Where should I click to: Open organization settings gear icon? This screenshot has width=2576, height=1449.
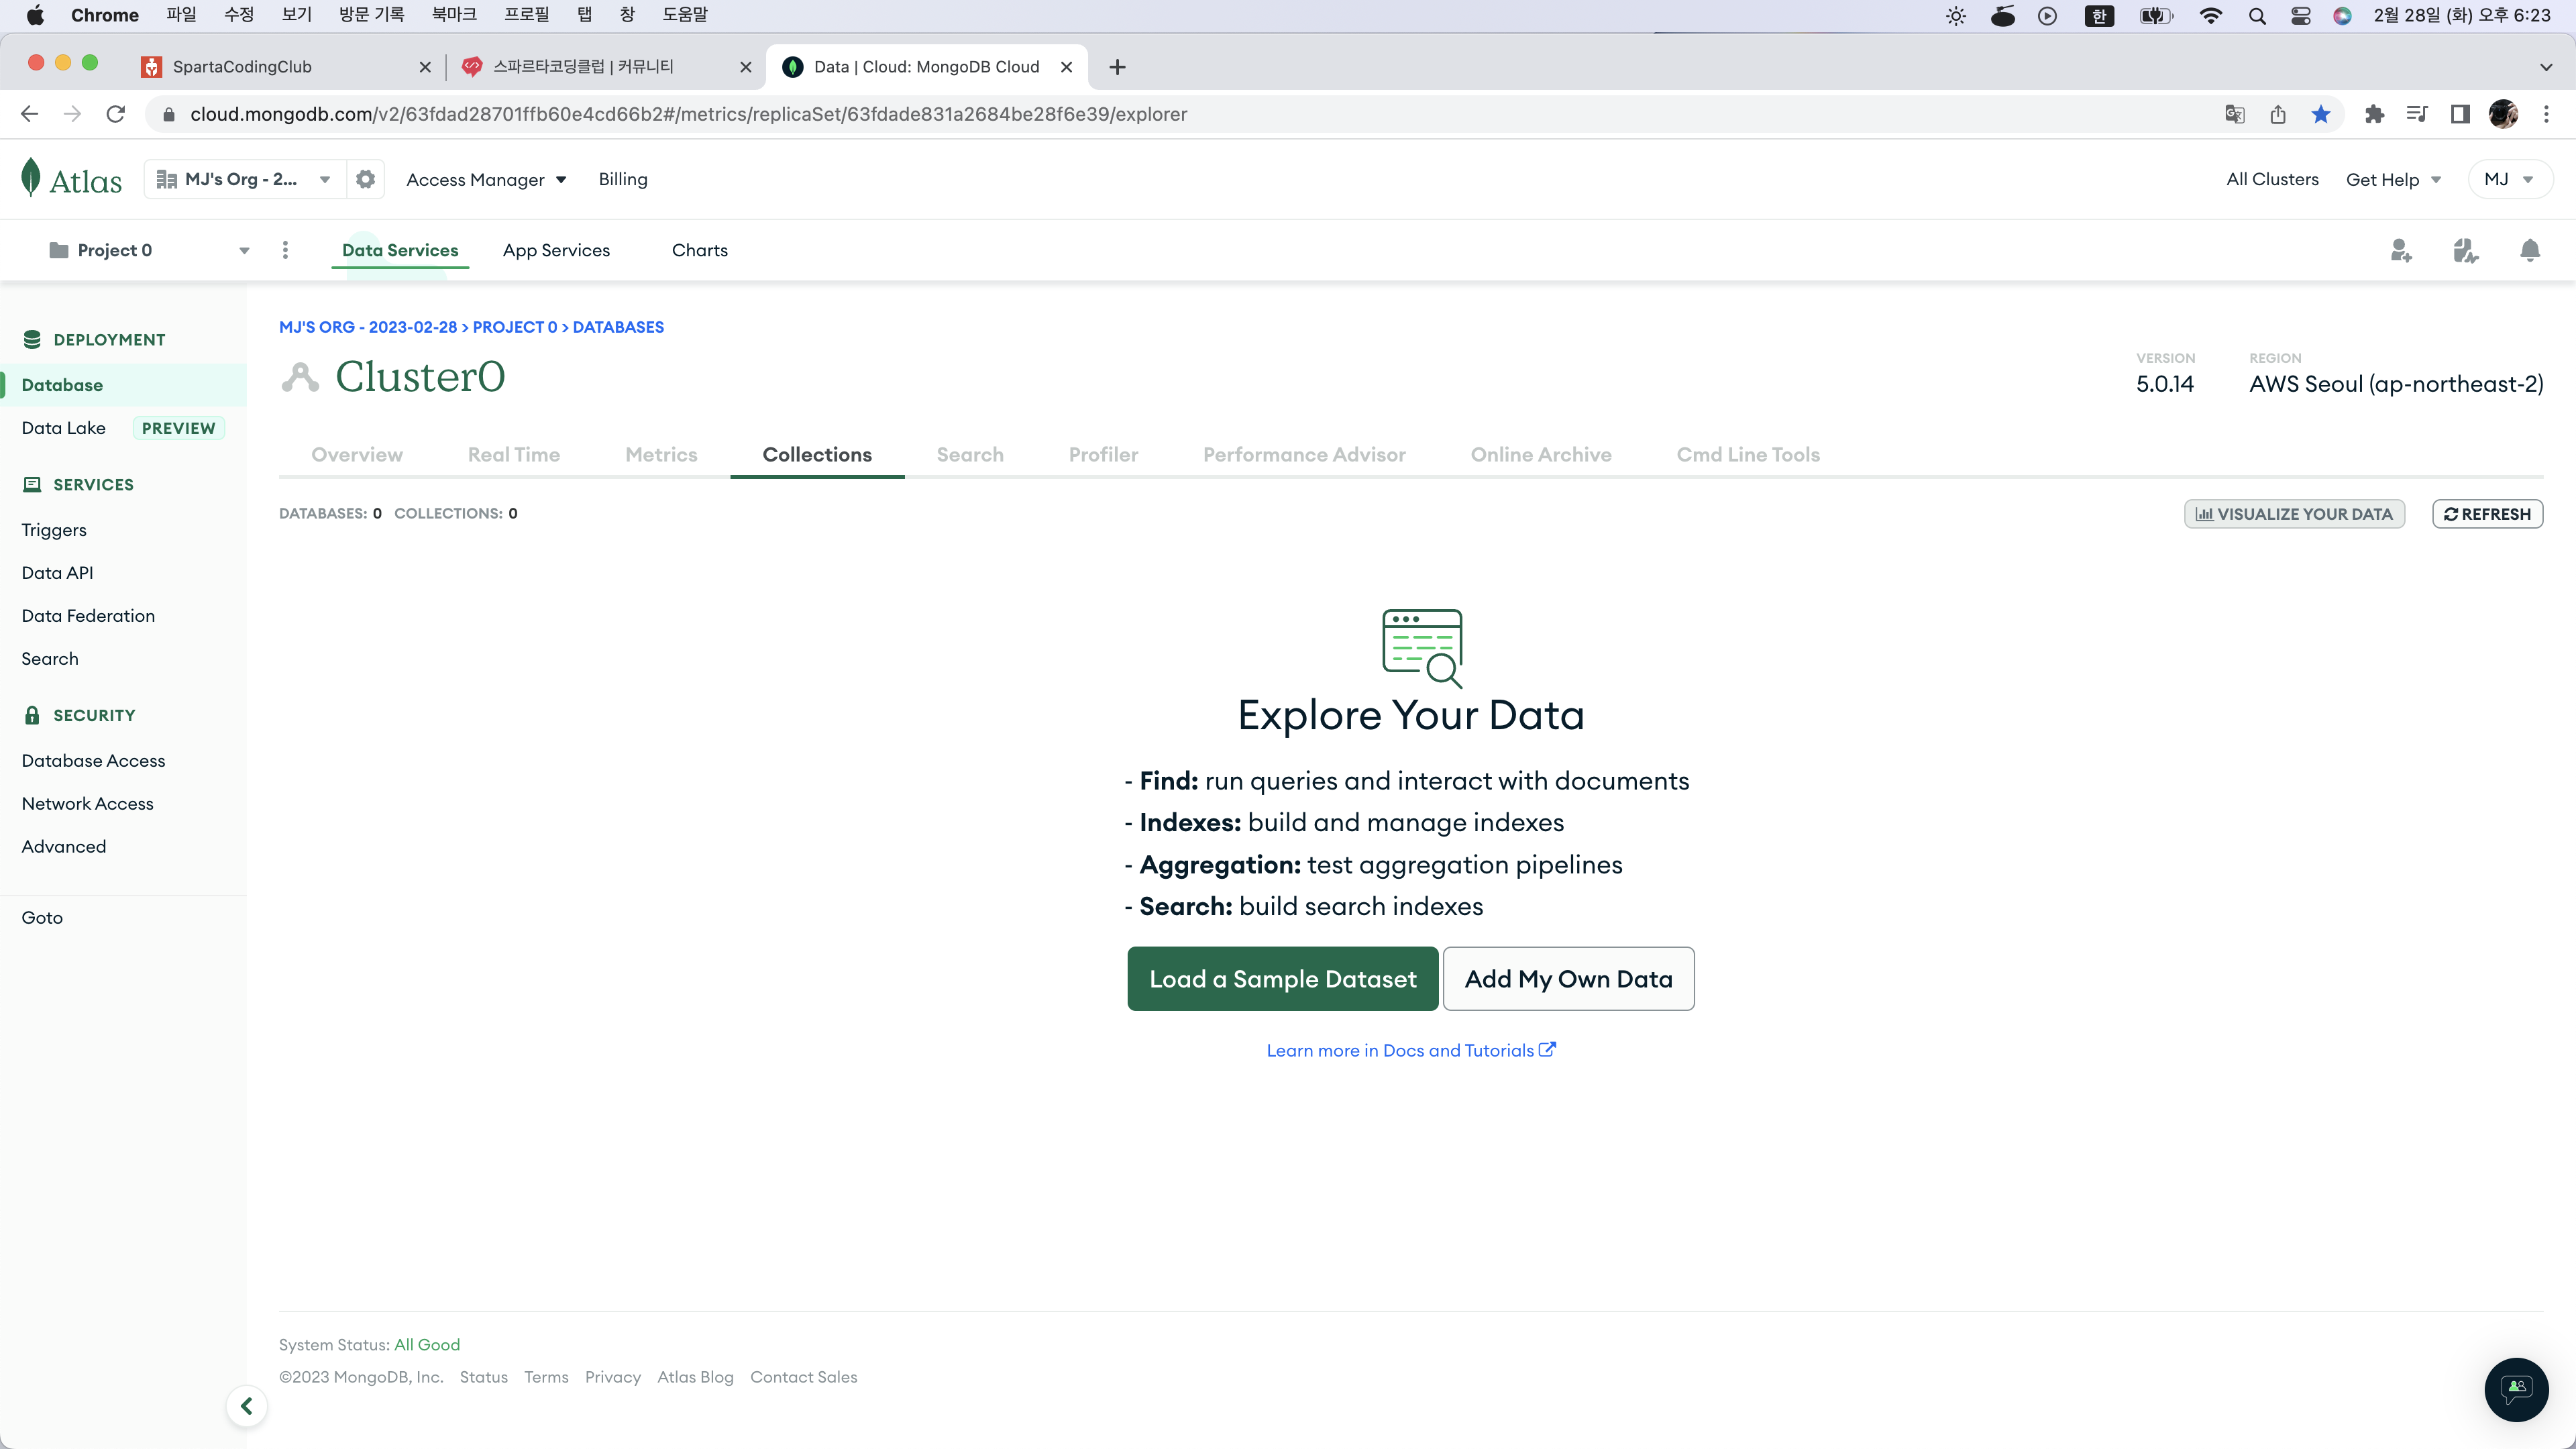[366, 179]
